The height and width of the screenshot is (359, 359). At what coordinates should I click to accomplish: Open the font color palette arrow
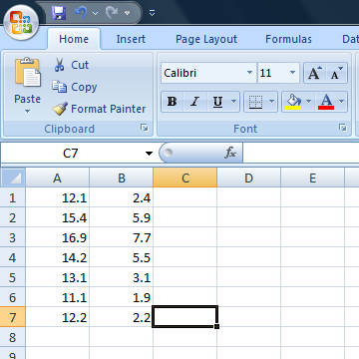(x=342, y=102)
